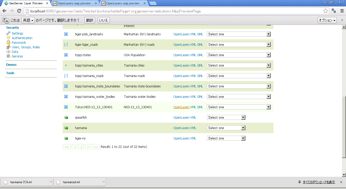Screen dimensions: 346x189
Task: Expand the Select one dropdown for tiger-ny
Action: [226, 138]
